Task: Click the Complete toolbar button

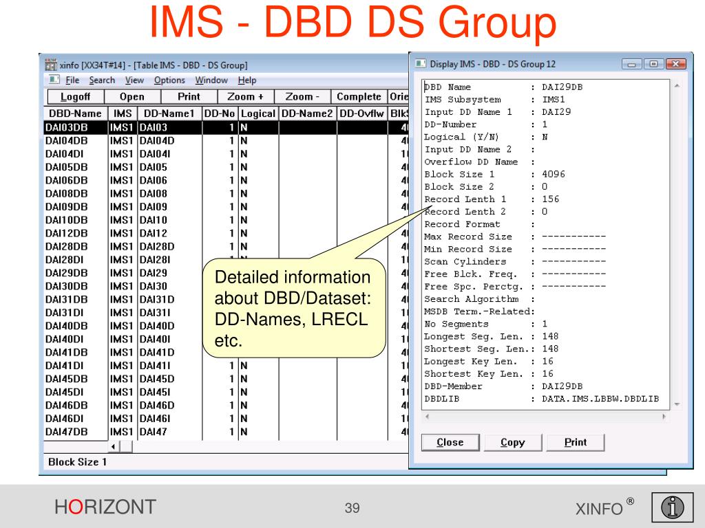Action: click(x=359, y=96)
